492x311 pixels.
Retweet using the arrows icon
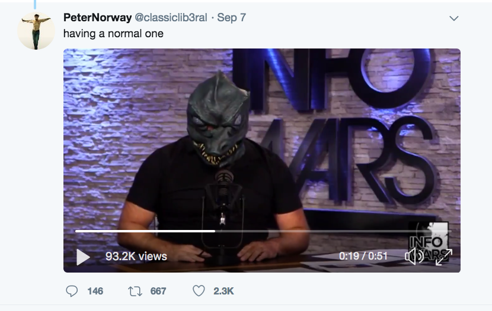pos(135,291)
